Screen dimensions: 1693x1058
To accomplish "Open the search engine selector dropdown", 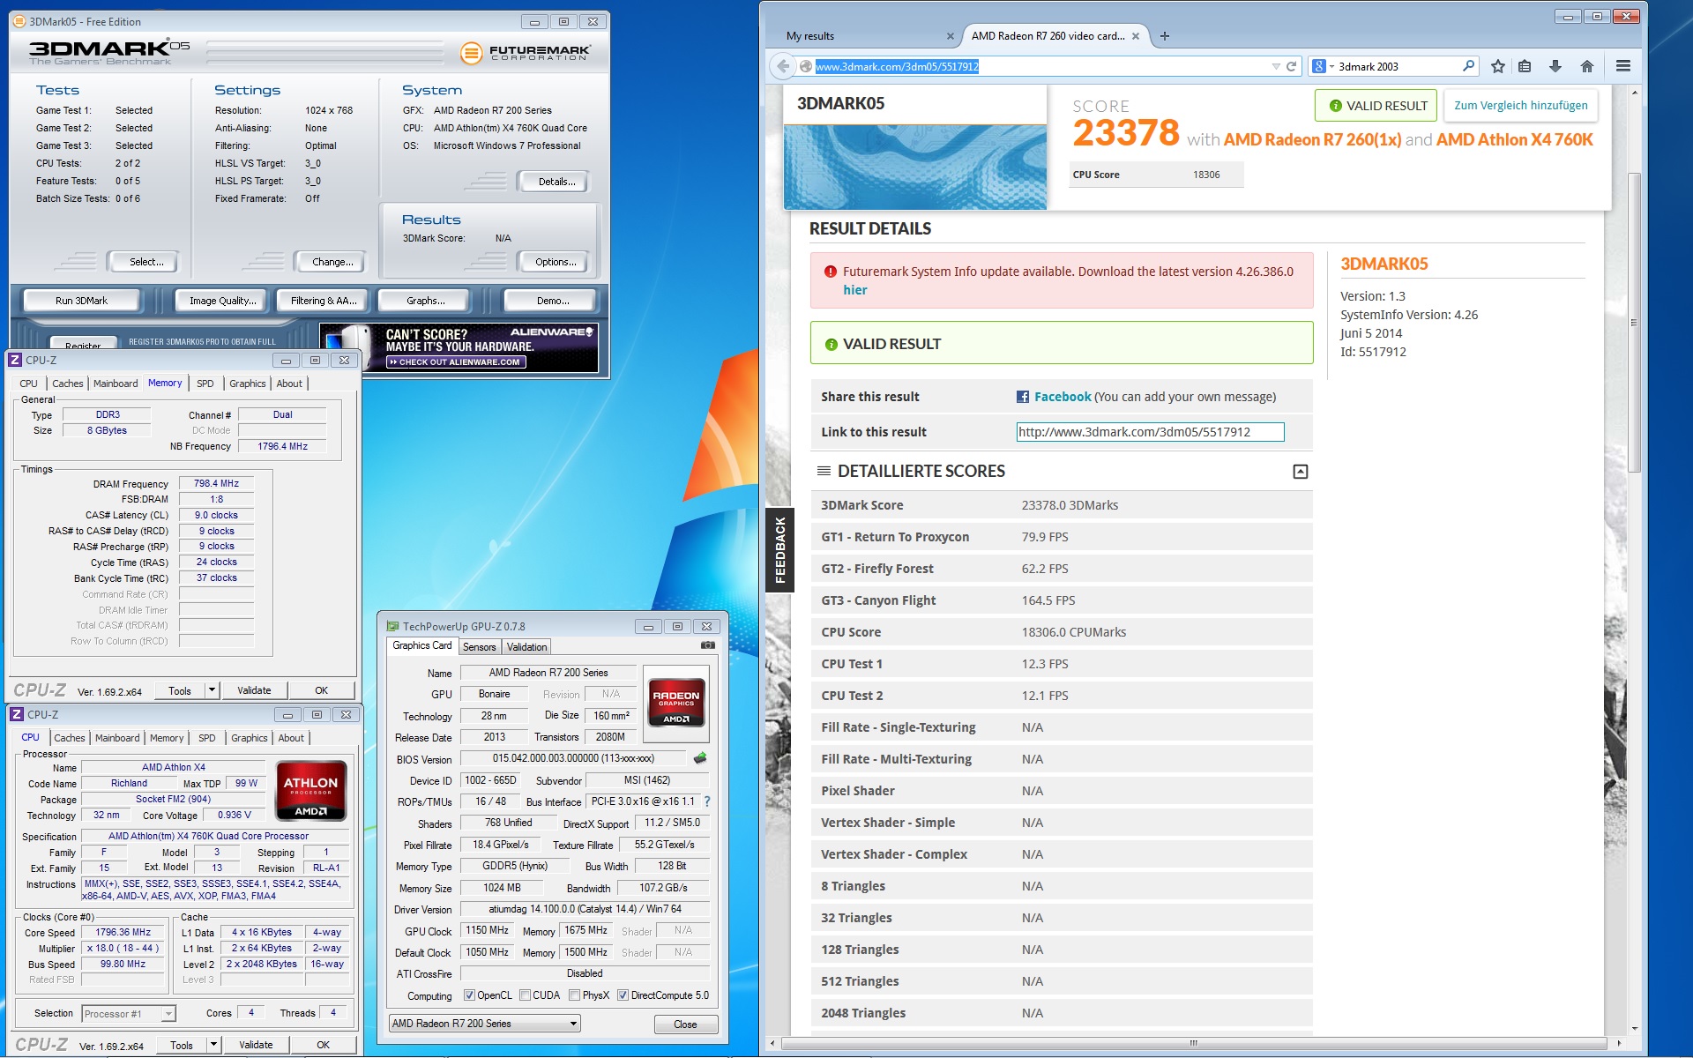I will click(1331, 66).
